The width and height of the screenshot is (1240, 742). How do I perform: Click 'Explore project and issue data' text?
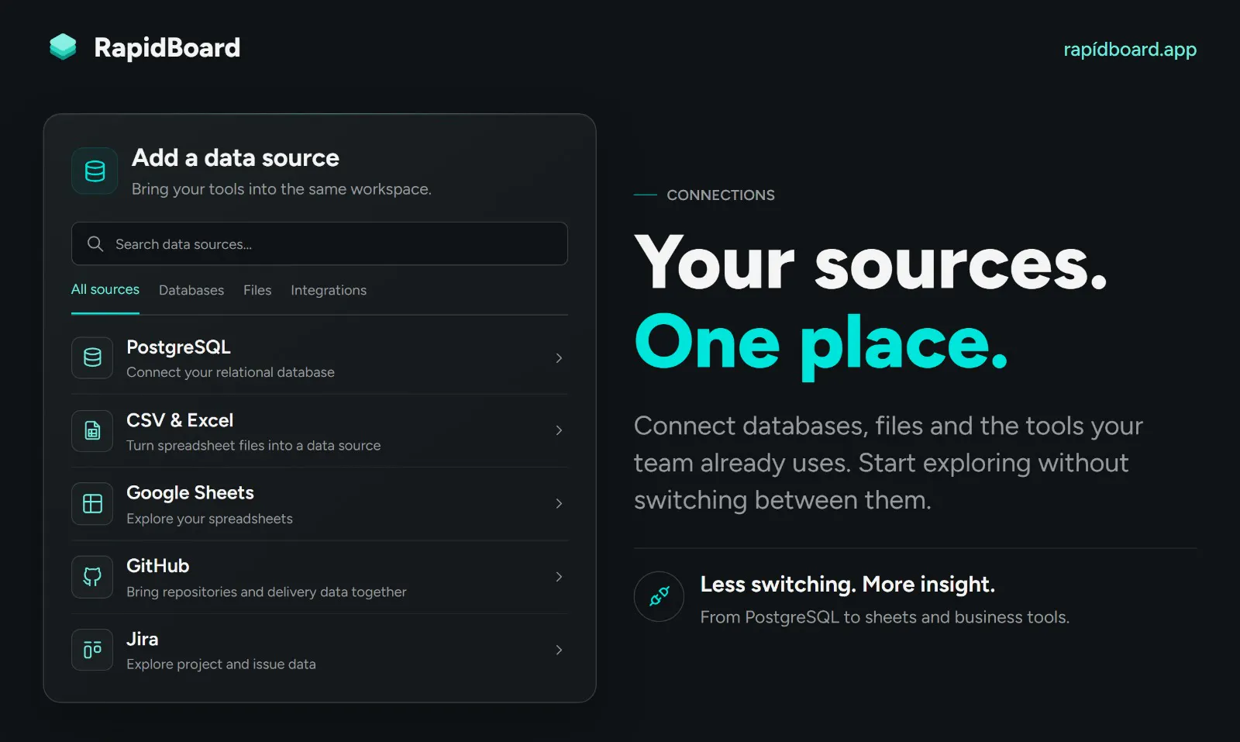point(221,664)
